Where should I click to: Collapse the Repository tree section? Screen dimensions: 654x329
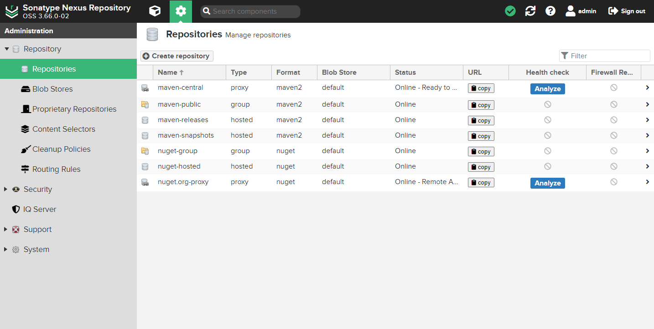[7, 49]
